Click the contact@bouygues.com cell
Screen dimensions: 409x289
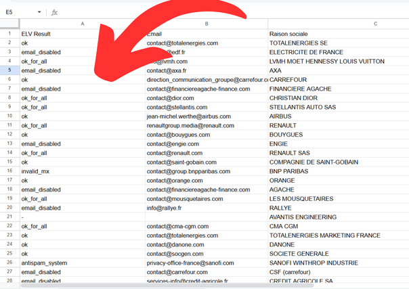pyautogui.click(x=207, y=135)
